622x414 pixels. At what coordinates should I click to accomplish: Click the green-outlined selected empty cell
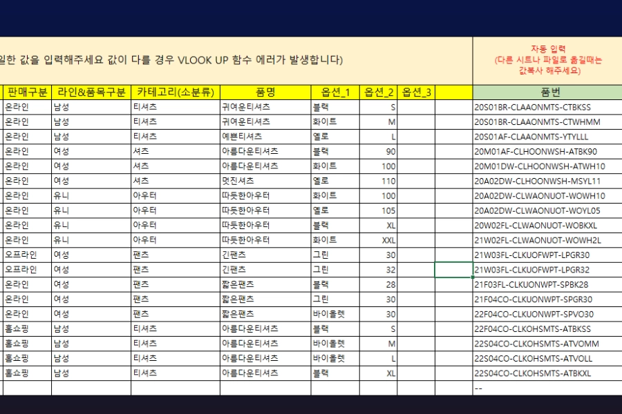(454, 270)
